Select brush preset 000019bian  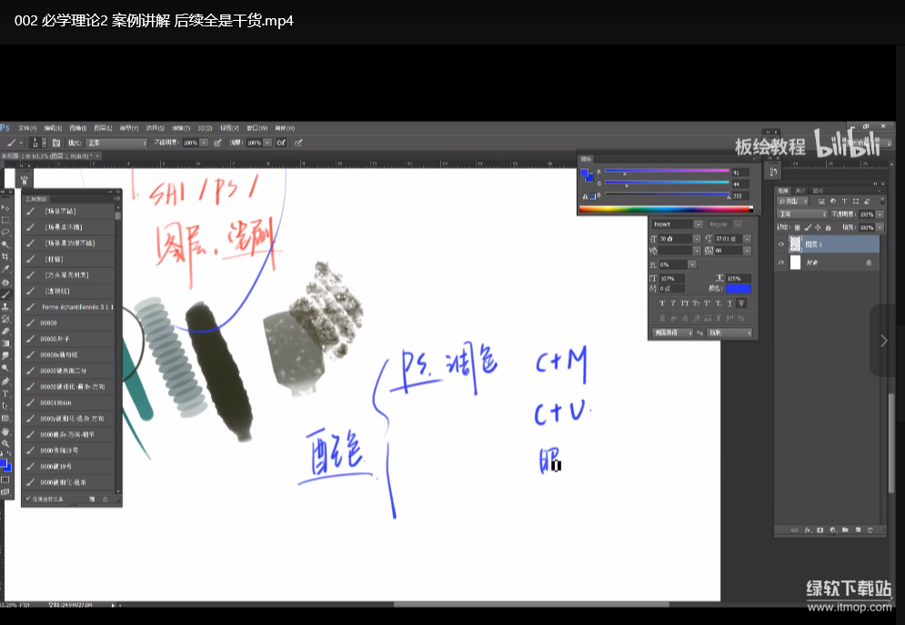click(69, 402)
